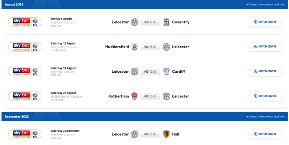289x145 pixels.
Task: Click KO 15:00 kickoff time for Cardiff match
Action: 150,71
